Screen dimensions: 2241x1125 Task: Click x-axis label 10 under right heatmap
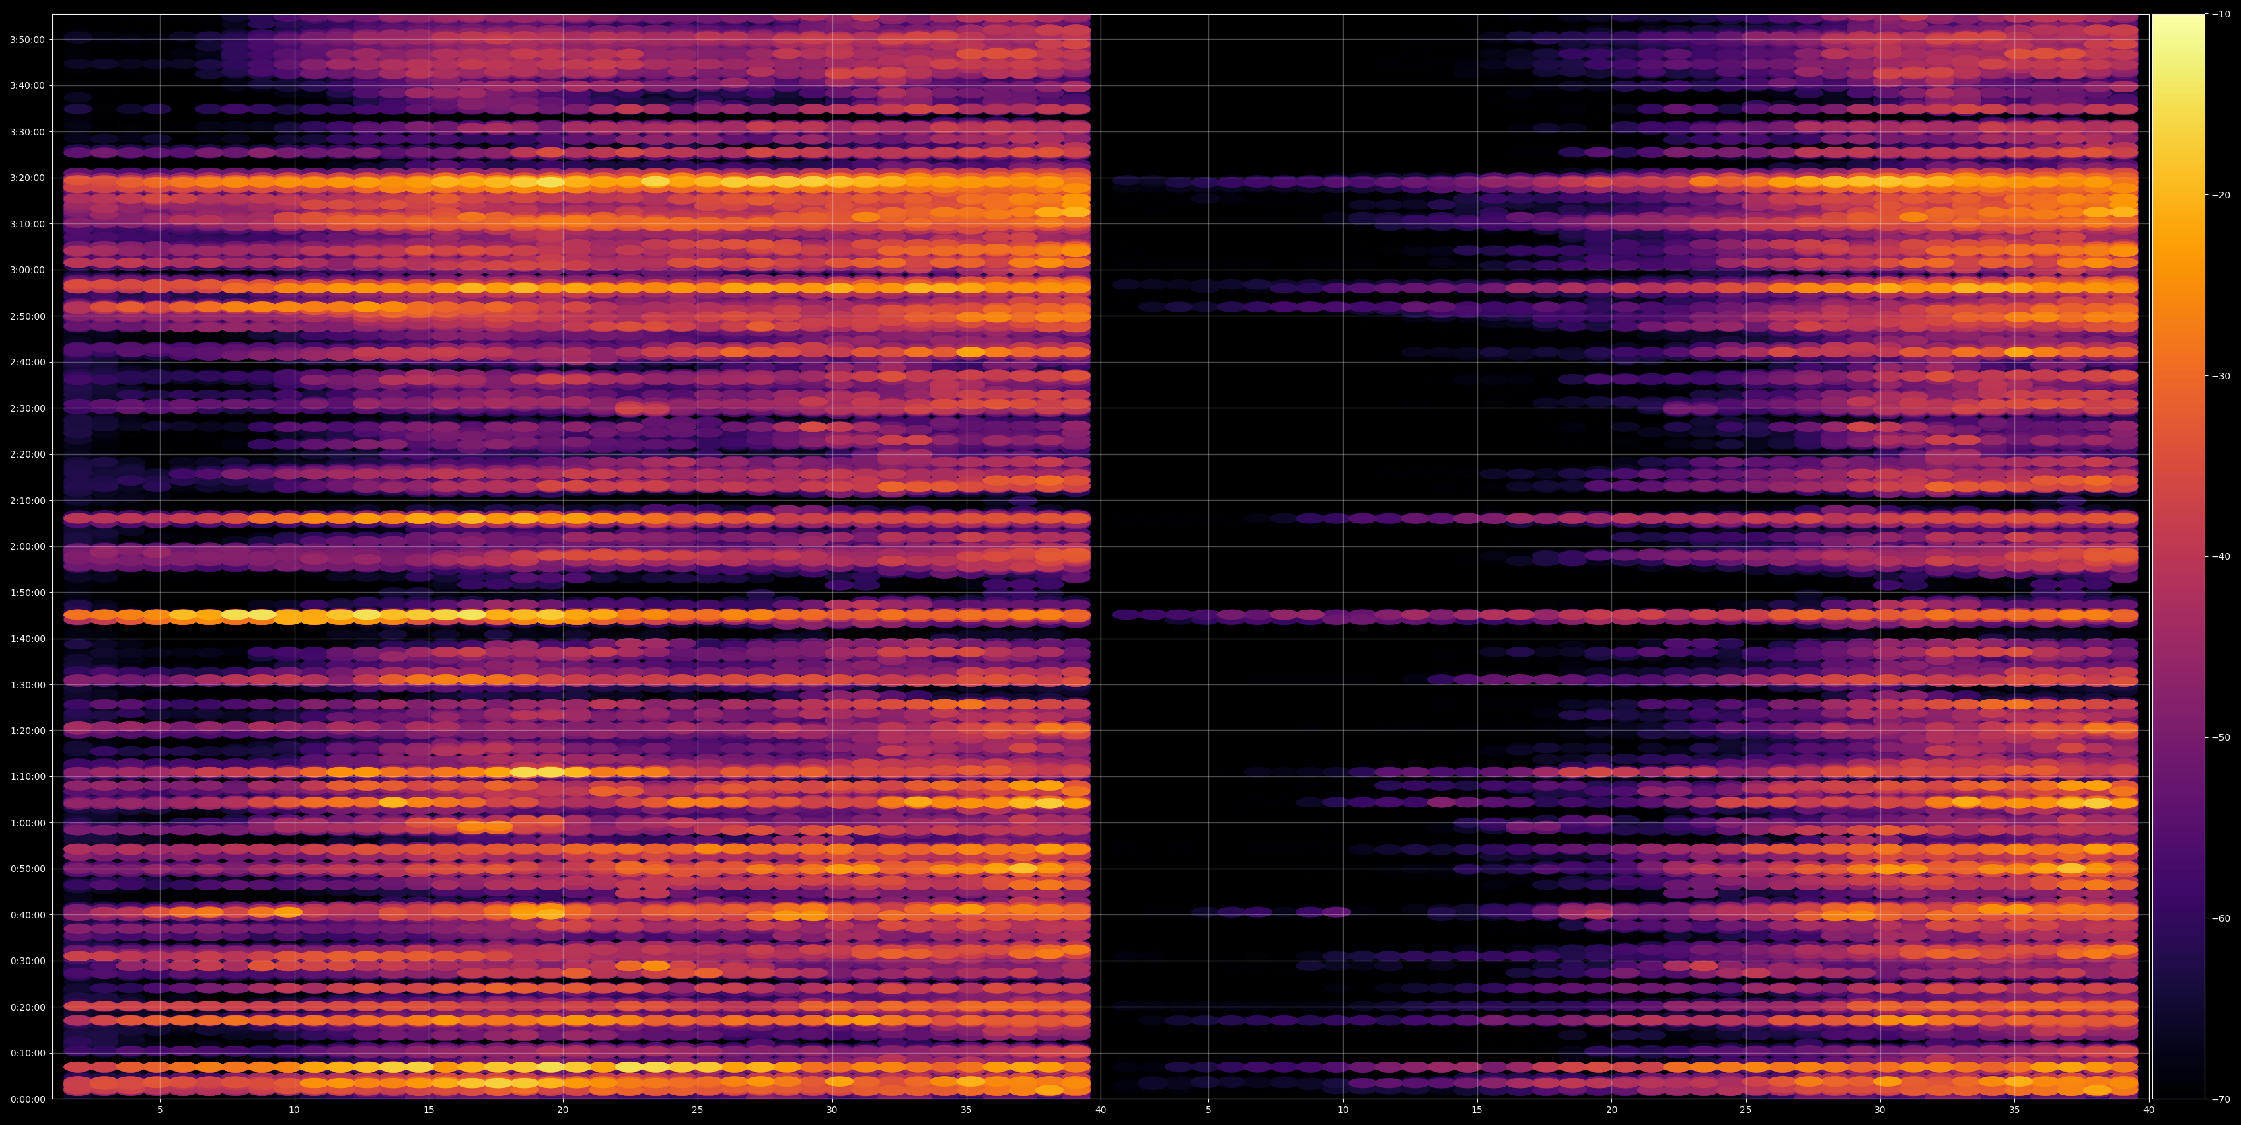(1342, 1110)
